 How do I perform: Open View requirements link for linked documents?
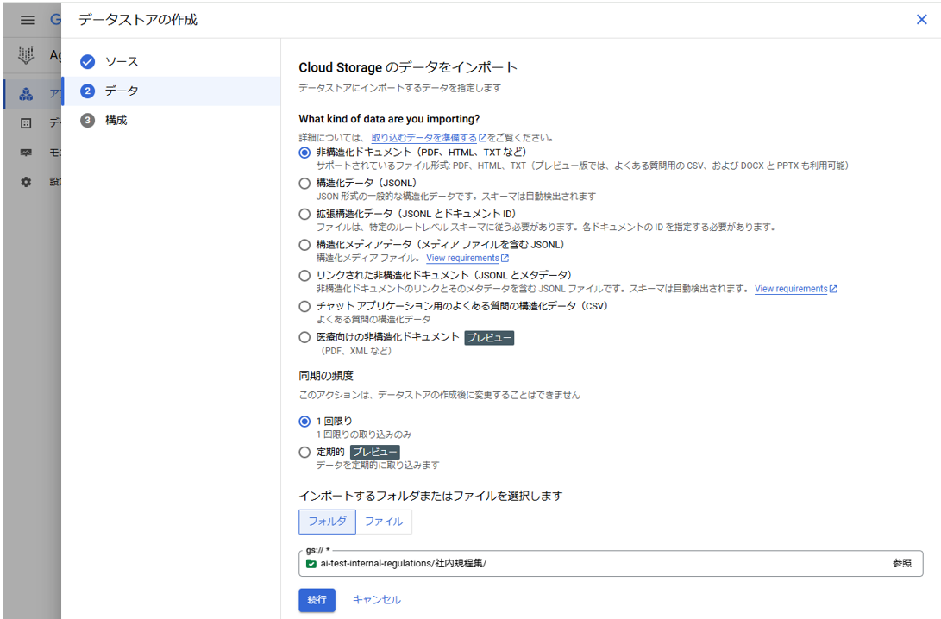tap(796, 289)
